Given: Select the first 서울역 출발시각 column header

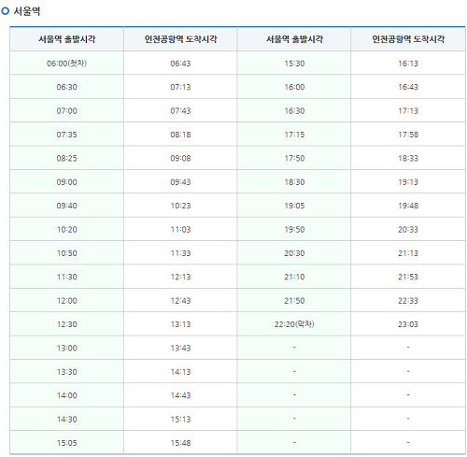Looking at the screenshot, I should click(x=67, y=39).
